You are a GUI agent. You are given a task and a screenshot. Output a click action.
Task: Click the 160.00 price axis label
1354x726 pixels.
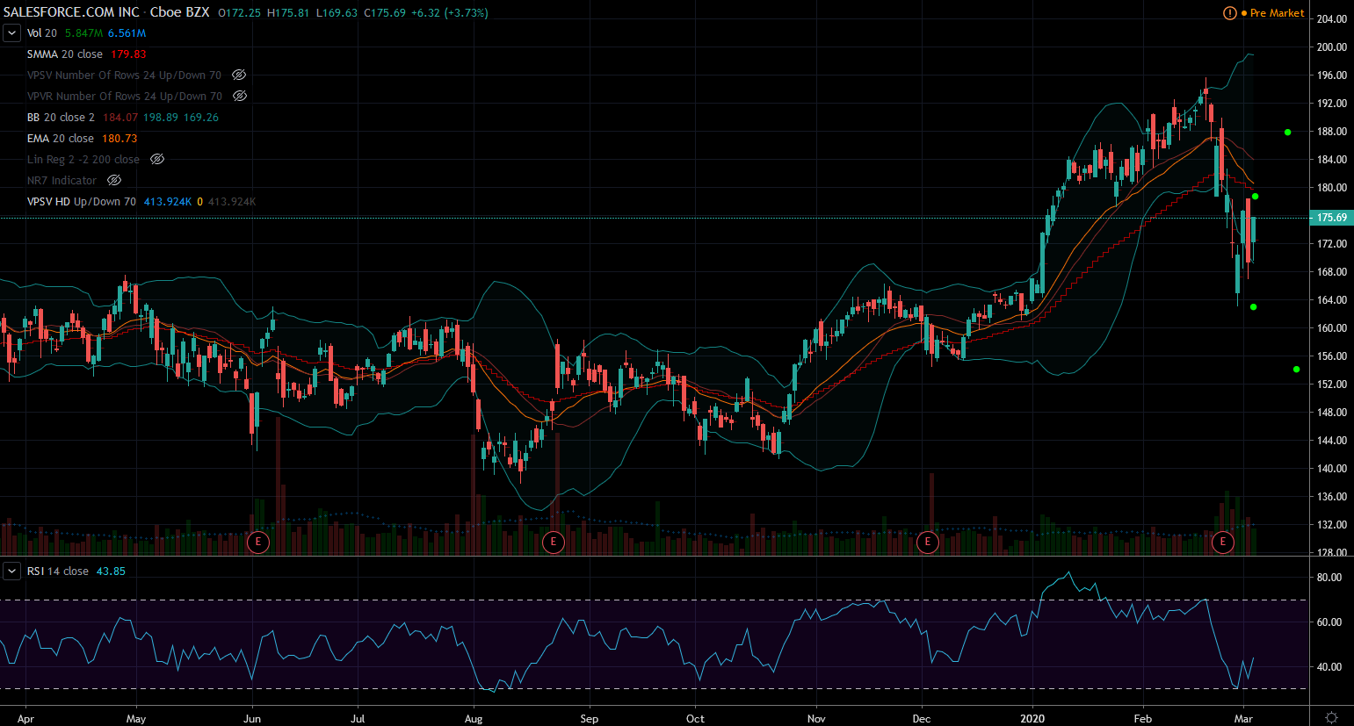(x=1332, y=328)
